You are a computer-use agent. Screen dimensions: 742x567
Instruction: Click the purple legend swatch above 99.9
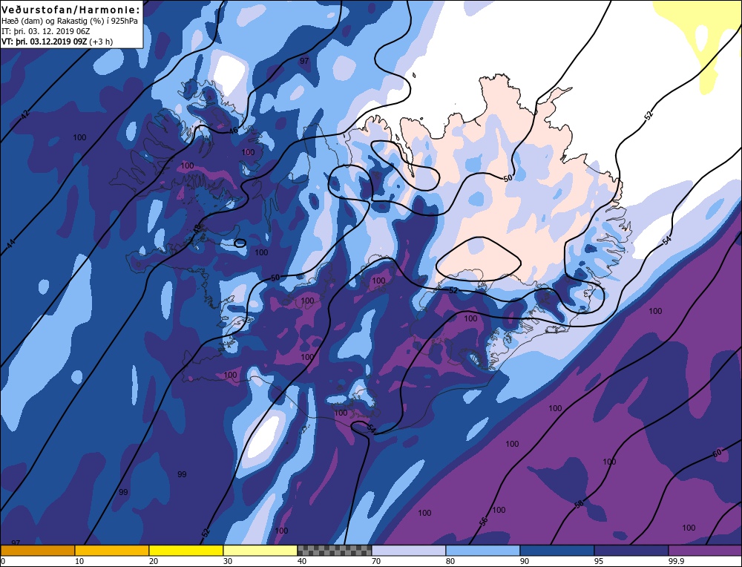coord(705,550)
